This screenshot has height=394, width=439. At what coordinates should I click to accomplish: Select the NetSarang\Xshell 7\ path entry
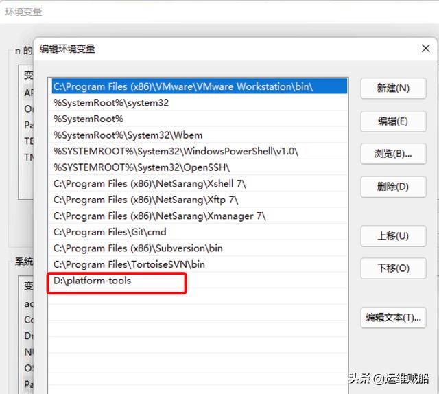click(x=198, y=183)
